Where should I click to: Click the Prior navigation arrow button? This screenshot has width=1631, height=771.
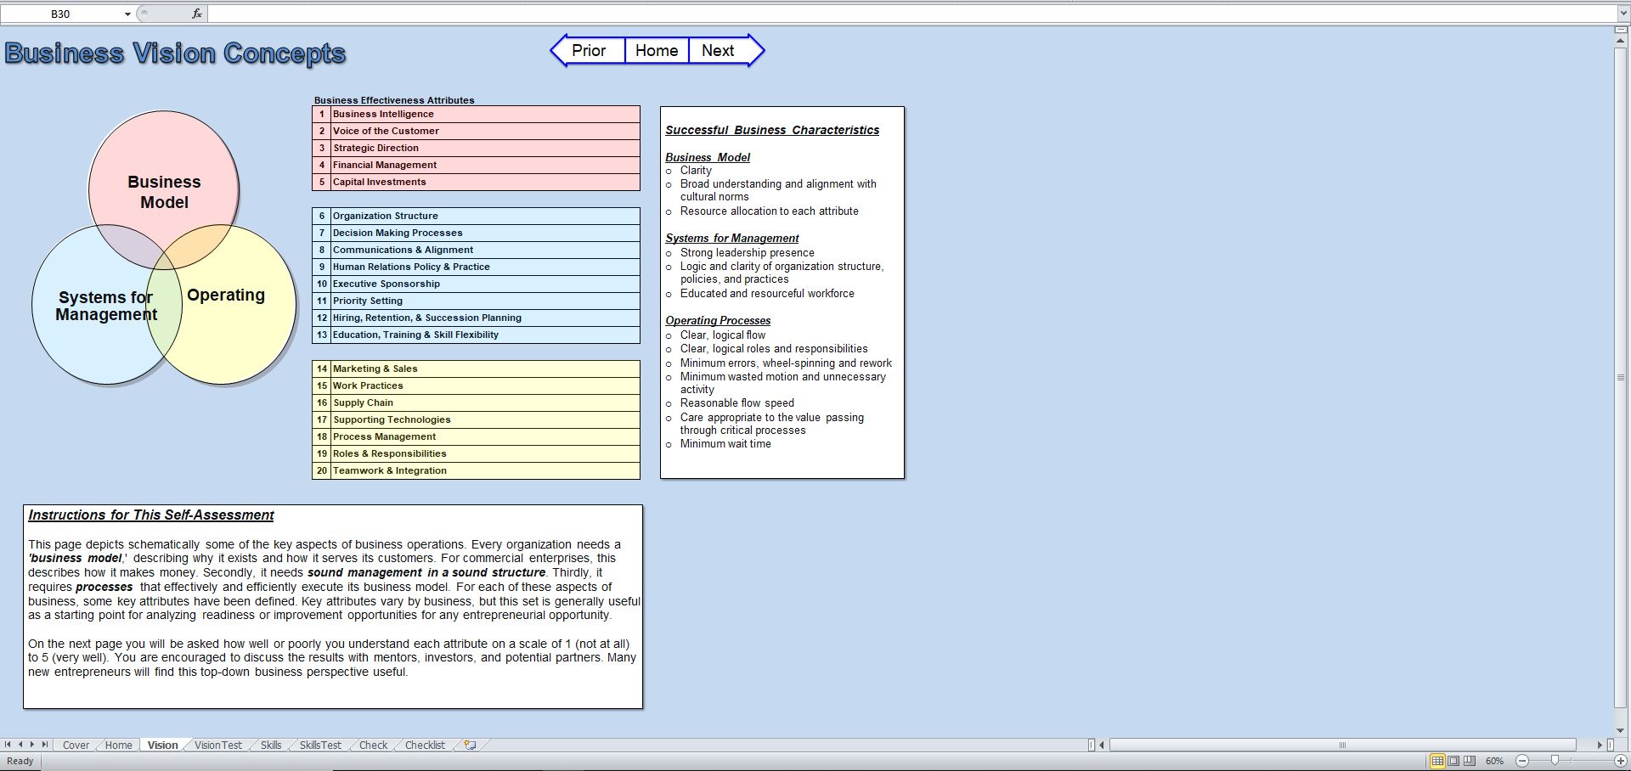587,51
